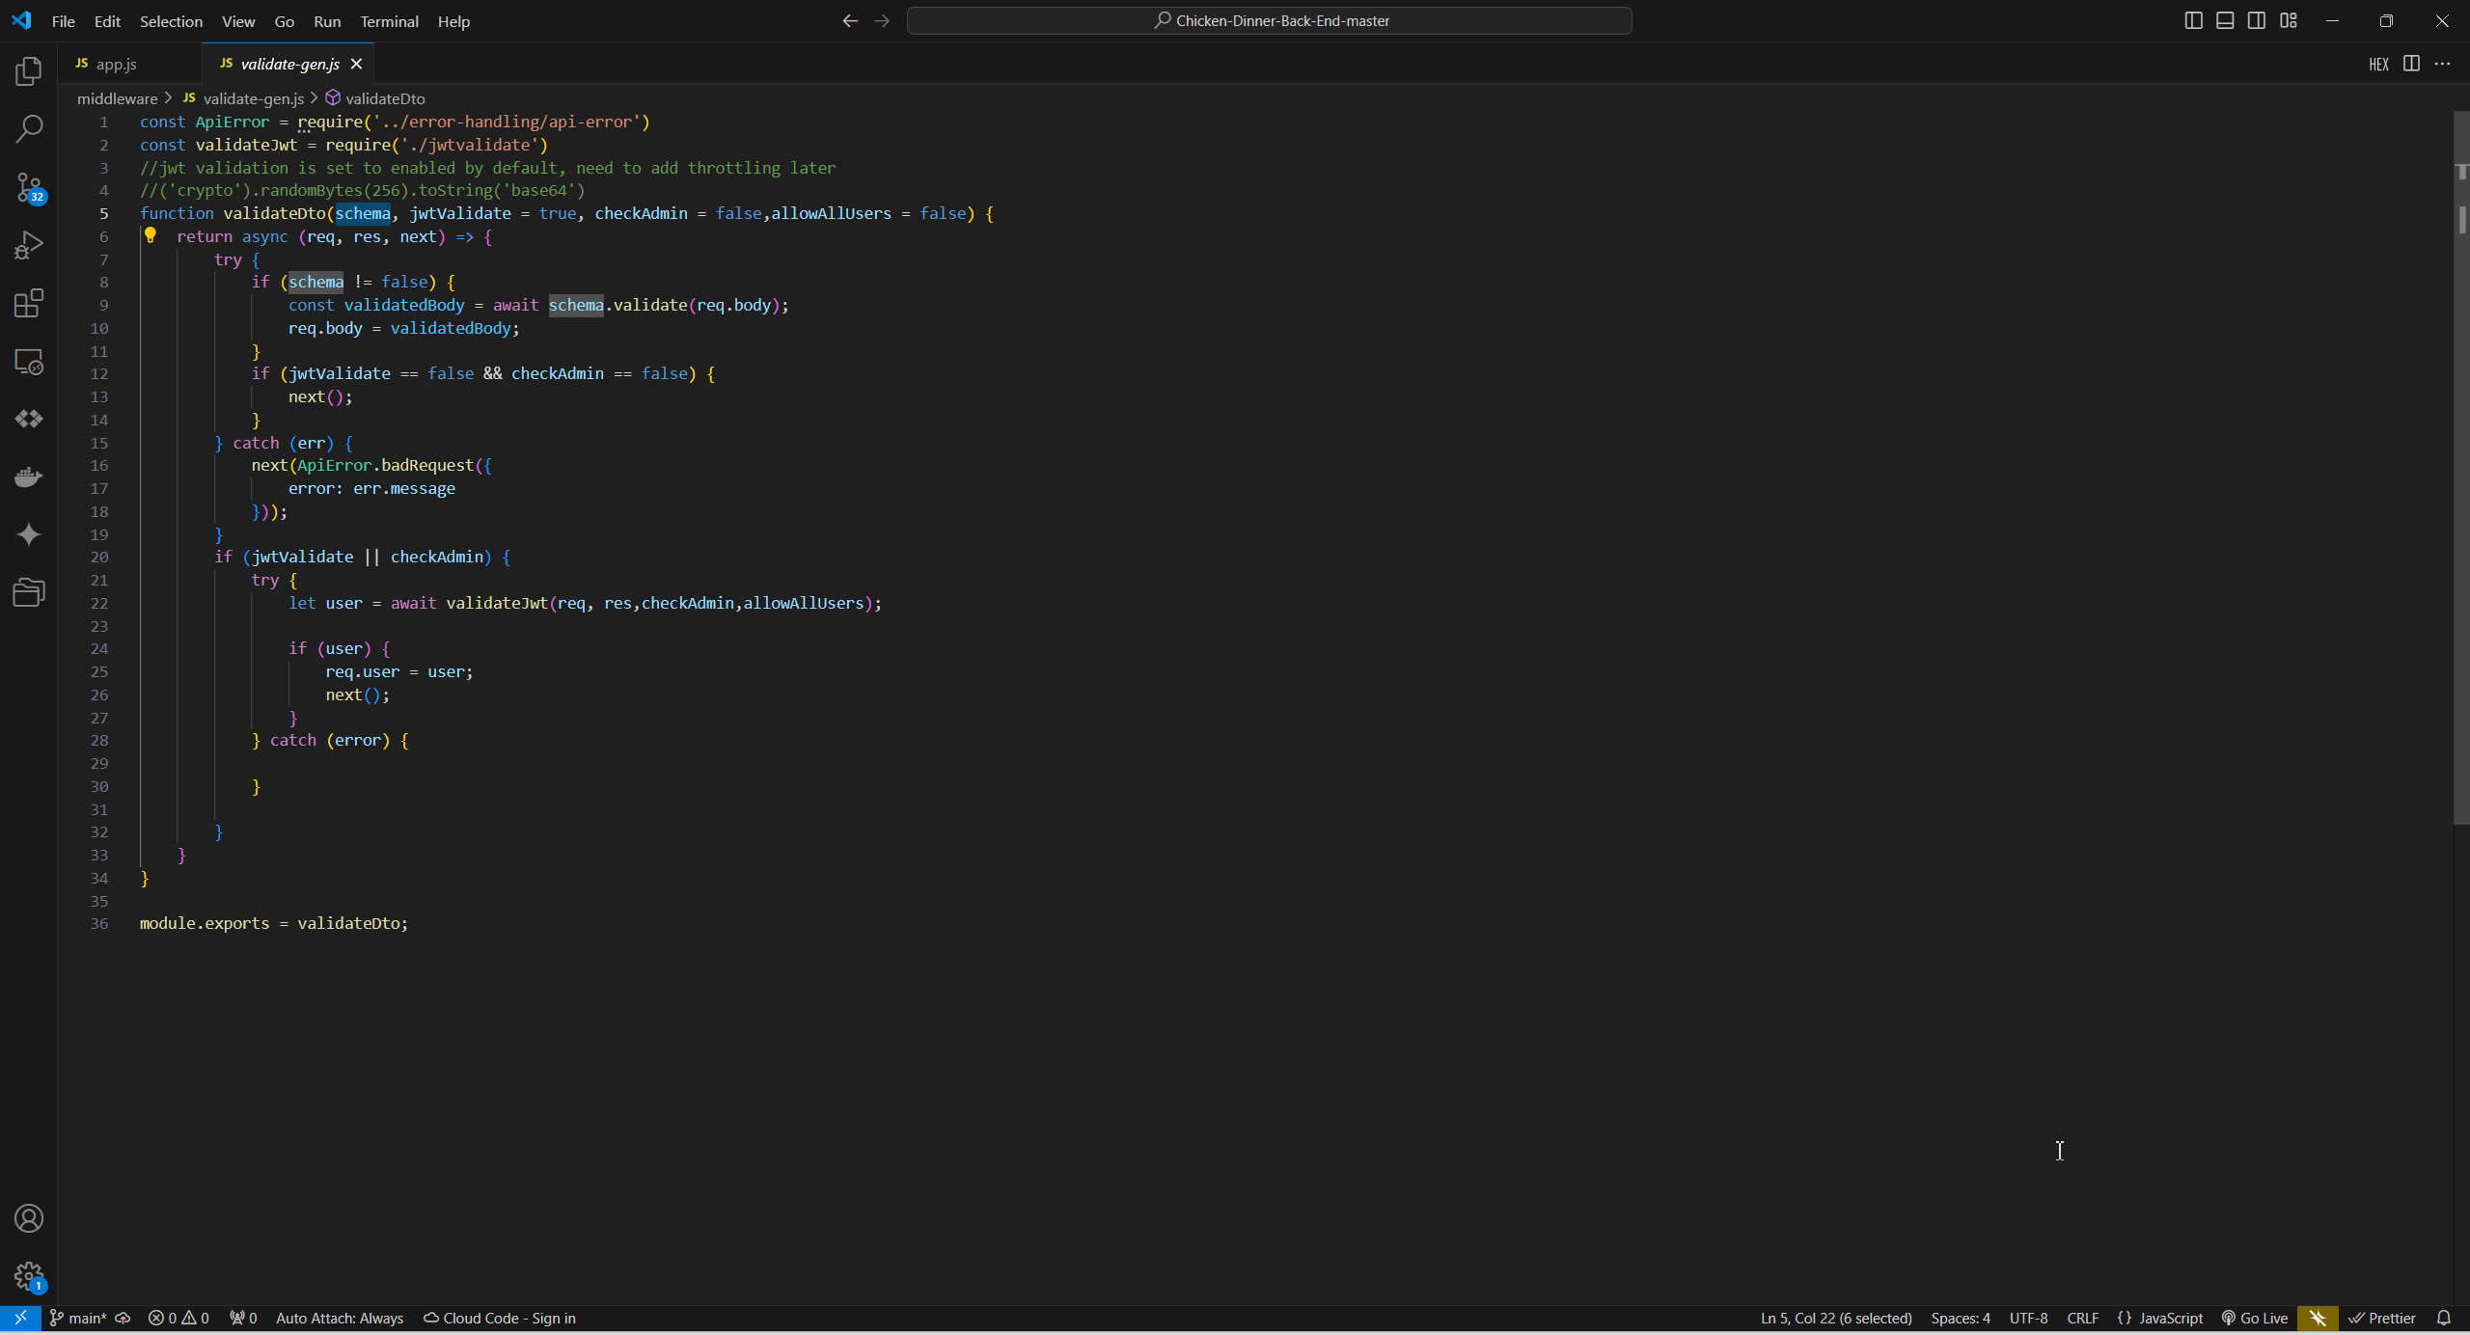
Task: Toggle the primary side bar layout button
Action: coord(2193,20)
